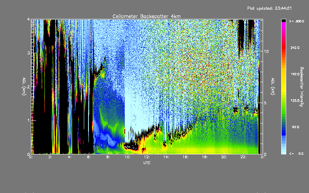The width and height of the screenshot is (309, 193).
Task: Click the 'Plot updated: 23:44:01' timestamp text
Action: point(269,8)
